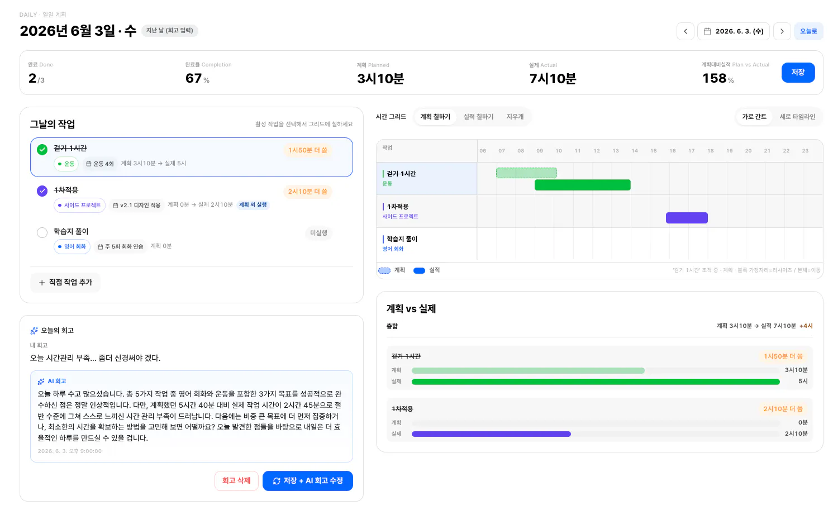
Task: Jump to today with 오늘로 button
Action: [x=808, y=31]
